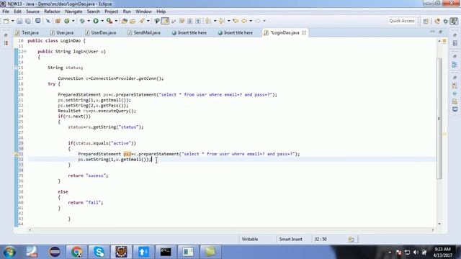Click the Outline view icon in right trim
The height and width of the screenshot is (259, 461).
455,65
